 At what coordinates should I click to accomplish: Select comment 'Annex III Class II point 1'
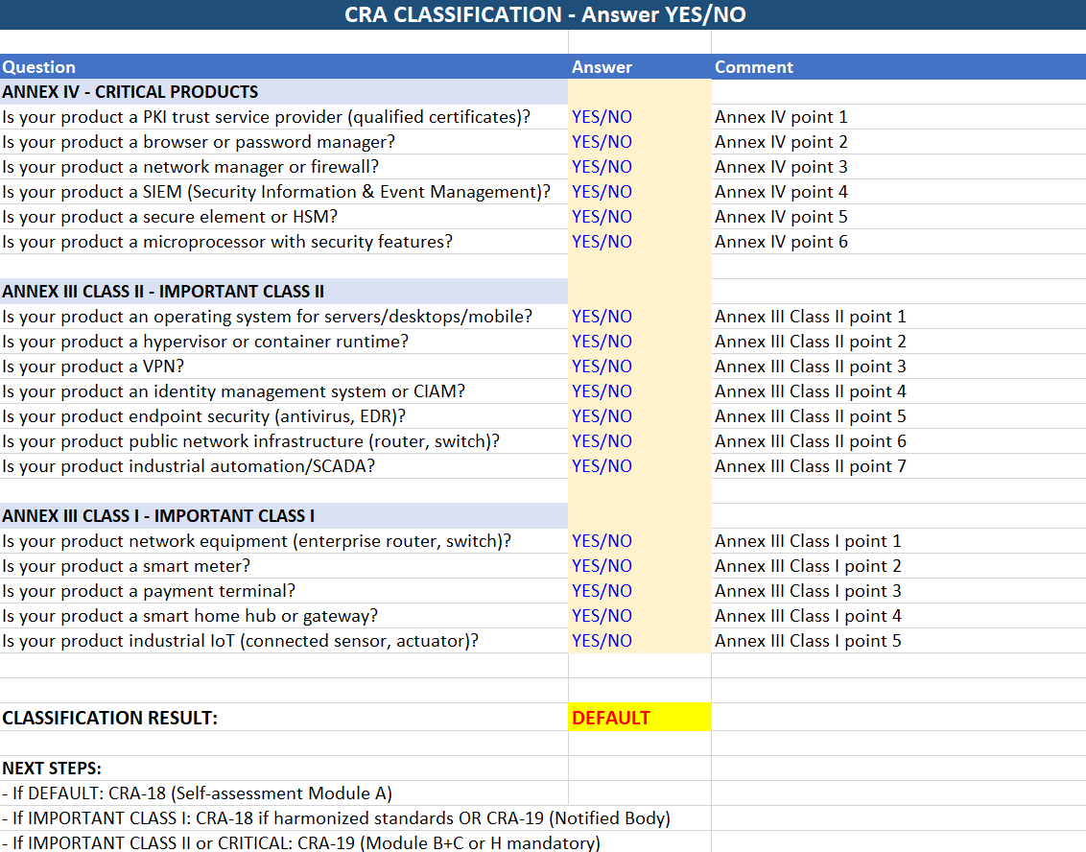pyautogui.click(x=811, y=317)
